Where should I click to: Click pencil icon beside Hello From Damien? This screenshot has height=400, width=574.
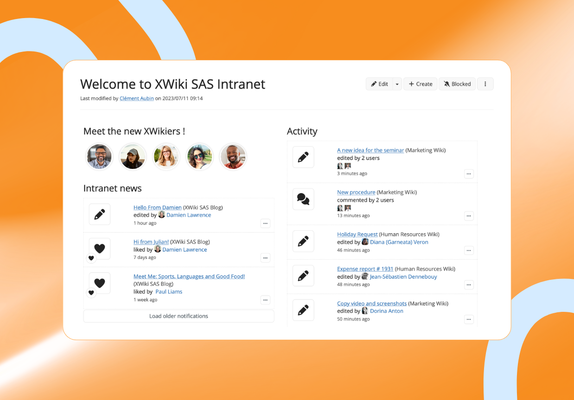point(100,214)
